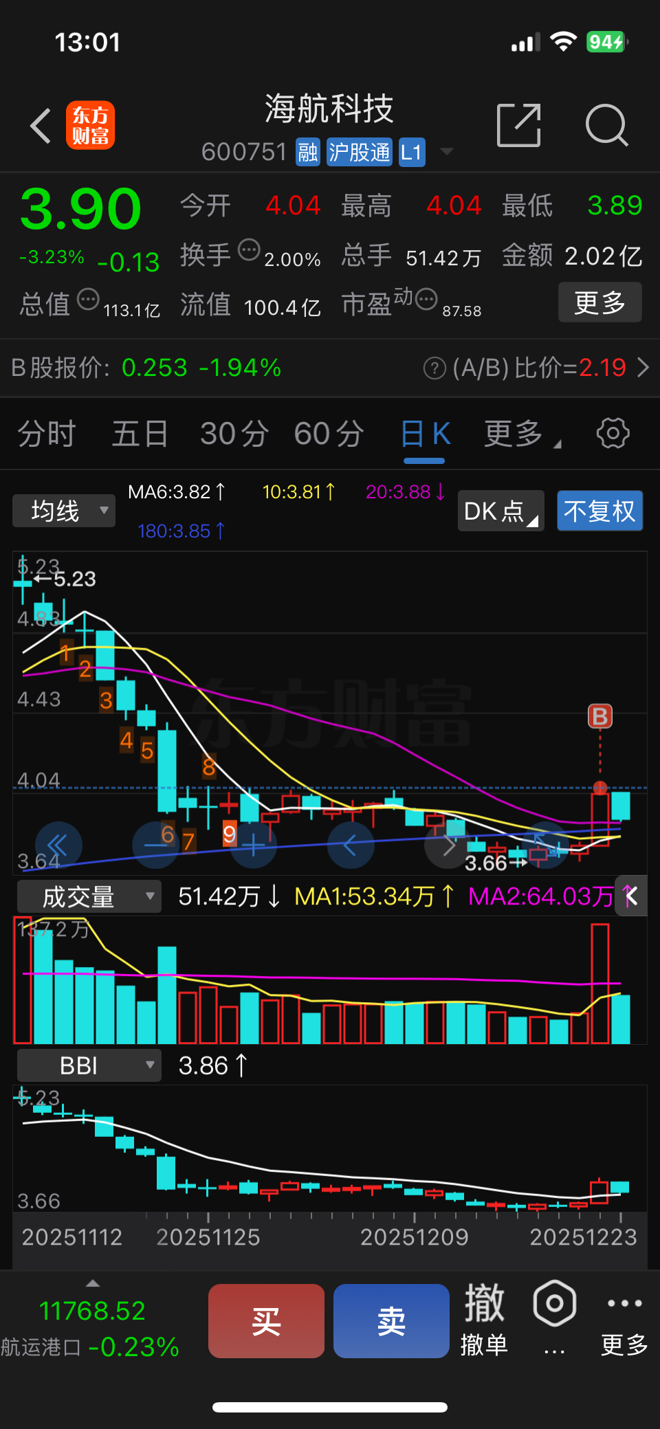Image resolution: width=660 pixels, height=1429 pixels.
Task: Open the 东方财富 logo icon
Action: pos(90,125)
